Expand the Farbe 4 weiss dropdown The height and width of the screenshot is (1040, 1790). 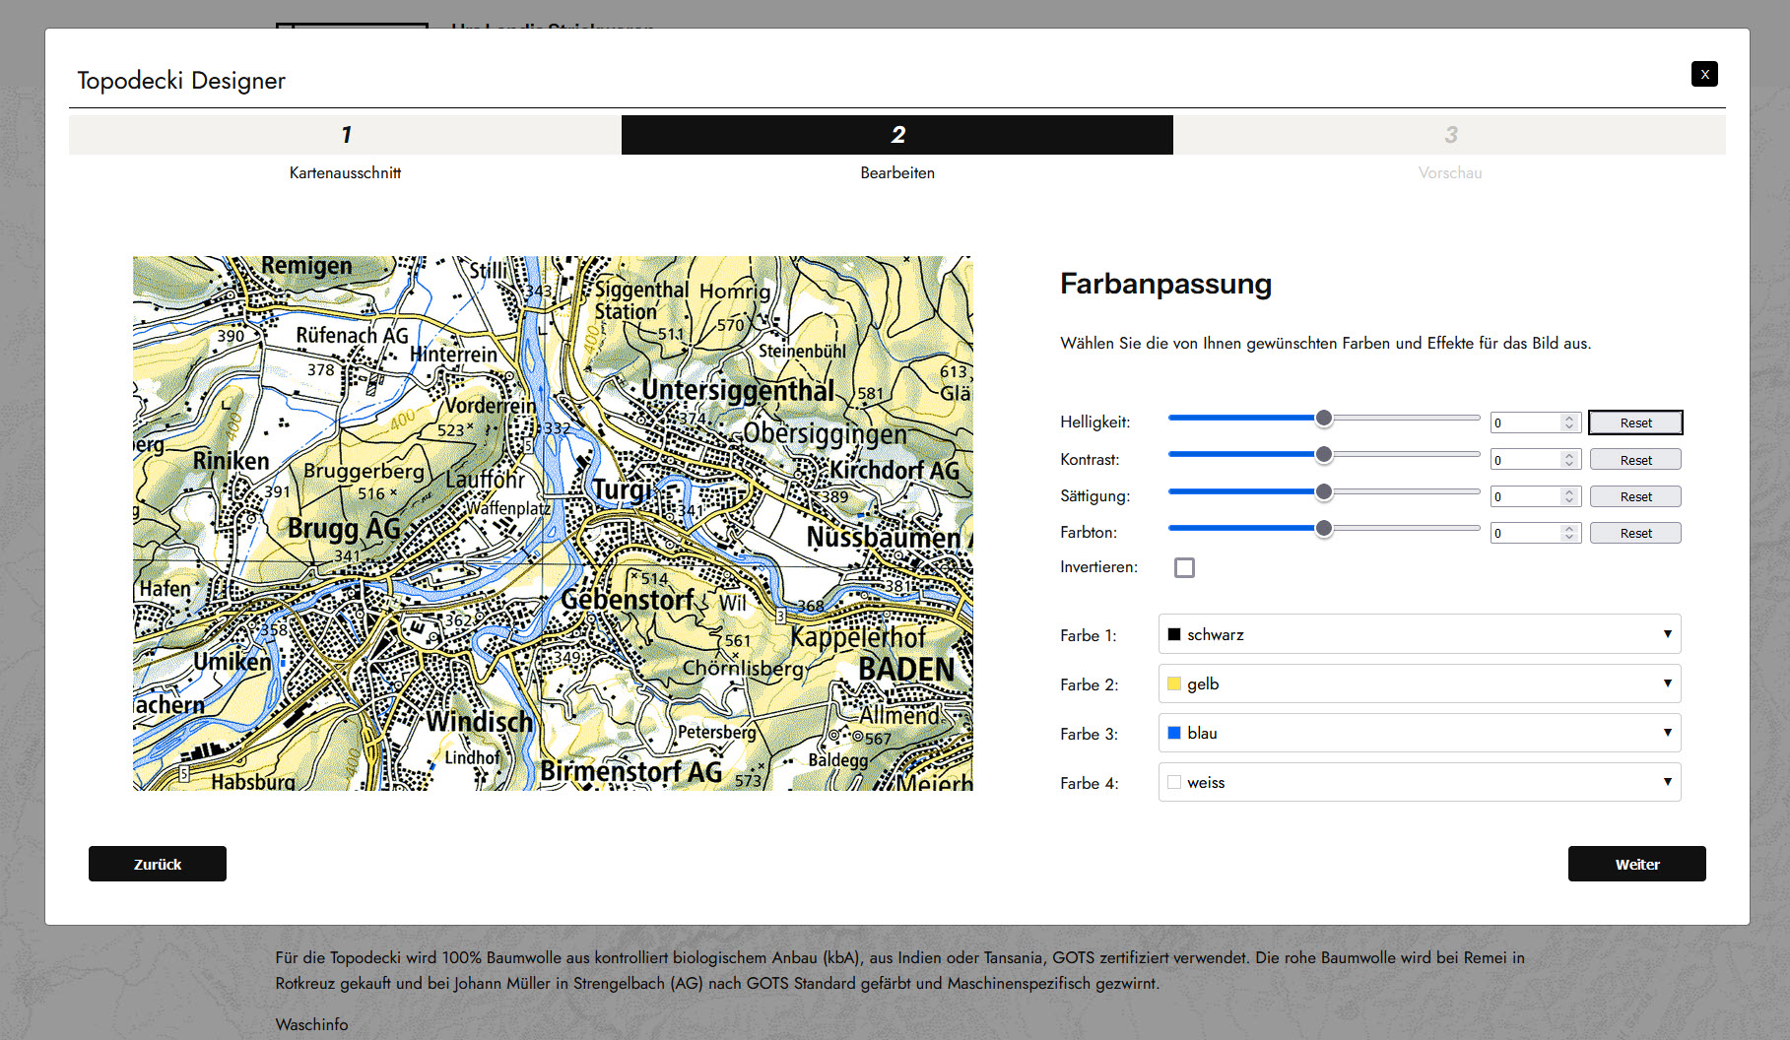[x=1419, y=782]
